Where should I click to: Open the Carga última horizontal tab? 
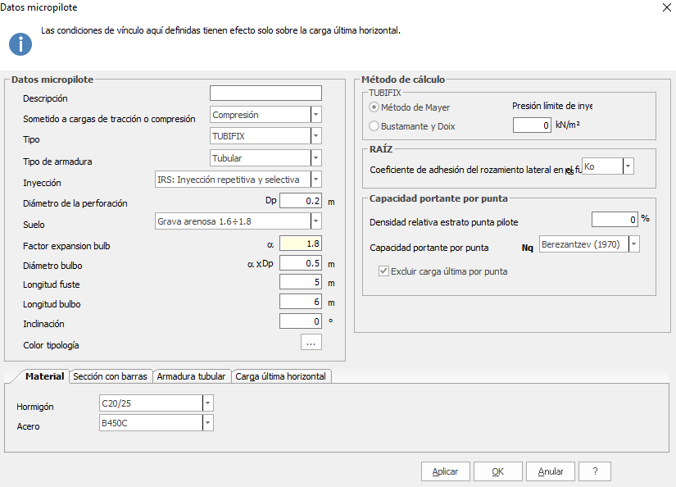[x=281, y=376]
